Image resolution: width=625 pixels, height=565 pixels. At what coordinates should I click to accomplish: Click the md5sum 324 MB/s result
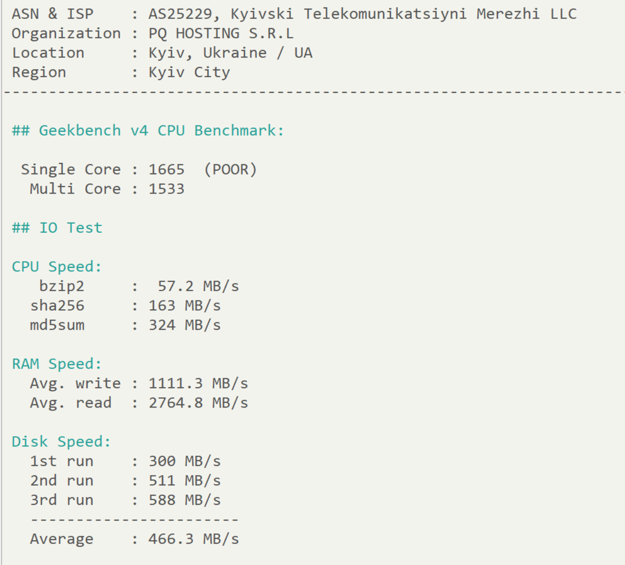[185, 325]
